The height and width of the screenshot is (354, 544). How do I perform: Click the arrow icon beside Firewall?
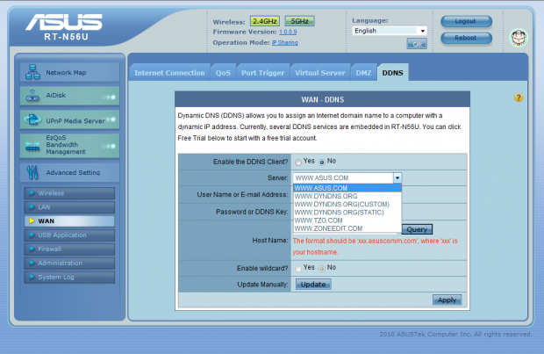32,249
